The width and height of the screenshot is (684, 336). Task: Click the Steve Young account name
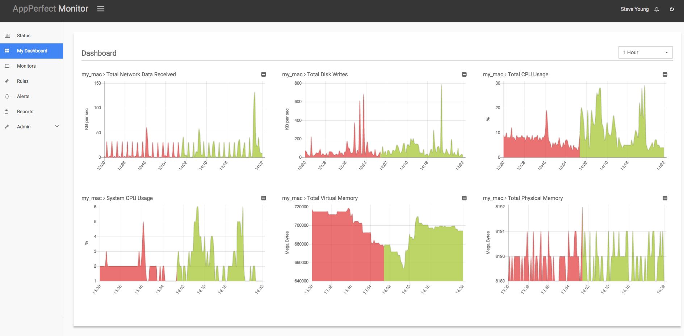(x=634, y=9)
